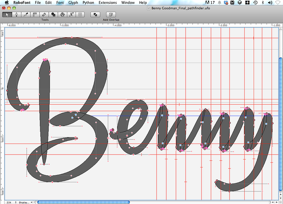The height and width of the screenshot is (204, 283).
Task: Open the Glyph menu
Action: coord(73,2)
